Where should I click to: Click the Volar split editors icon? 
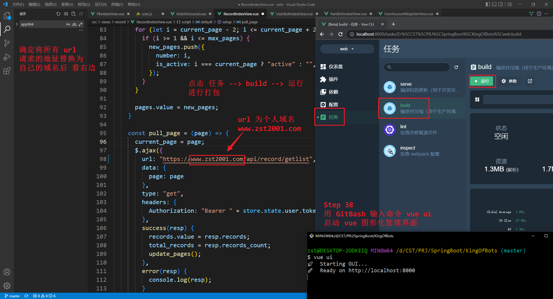coord(531,14)
